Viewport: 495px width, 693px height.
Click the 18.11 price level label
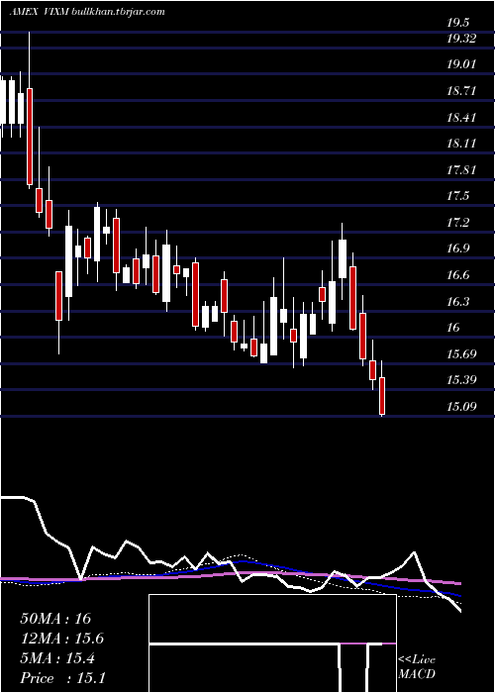click(x=461, y=144)
